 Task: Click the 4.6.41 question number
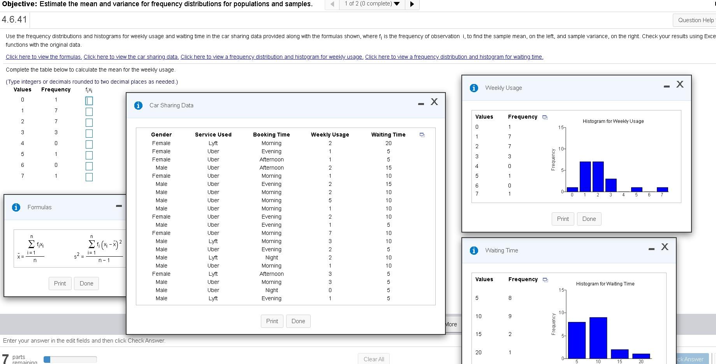14,19
